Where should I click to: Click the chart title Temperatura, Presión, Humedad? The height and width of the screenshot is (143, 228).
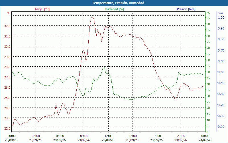(x=118, y=3)
